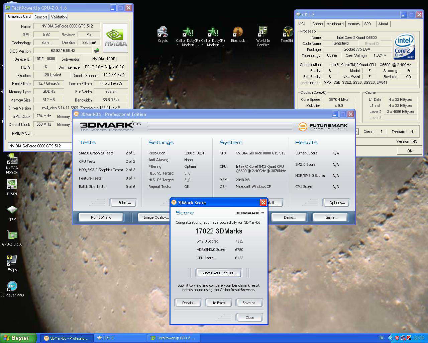Open the Crysis desktop shortcut
The height and width of the screenshot is (343, 428).
click(163, 35)
